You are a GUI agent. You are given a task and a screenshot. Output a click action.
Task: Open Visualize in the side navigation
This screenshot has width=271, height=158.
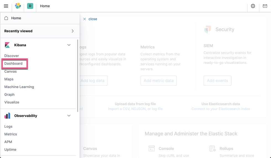pos(12,102)
